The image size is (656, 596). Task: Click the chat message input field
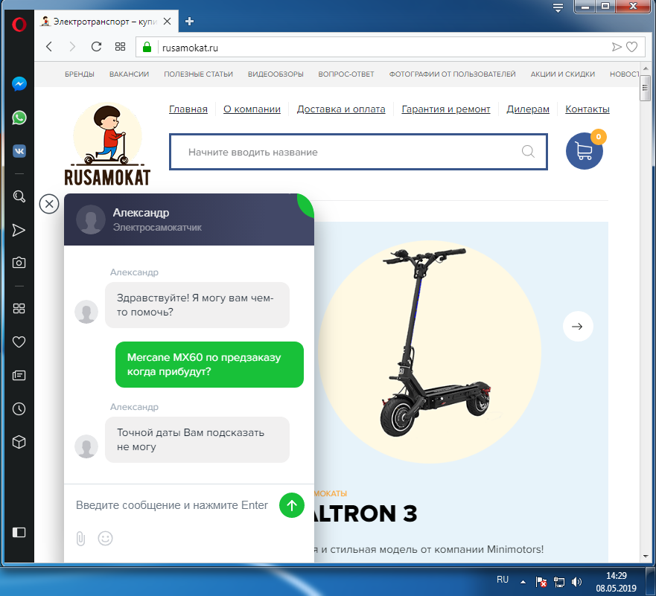tap(172, 505)
